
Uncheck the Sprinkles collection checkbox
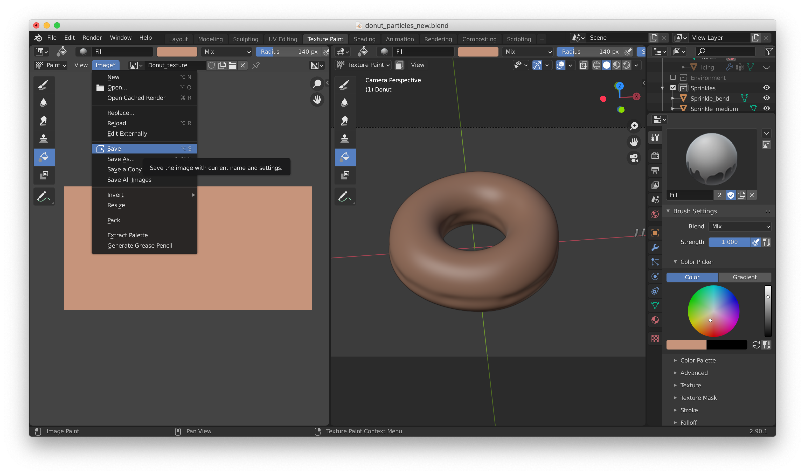pyautogui.click(x=672, y=88)
